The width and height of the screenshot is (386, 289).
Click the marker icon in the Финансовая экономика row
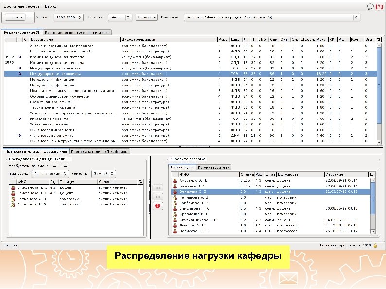(x=20, y=136)
